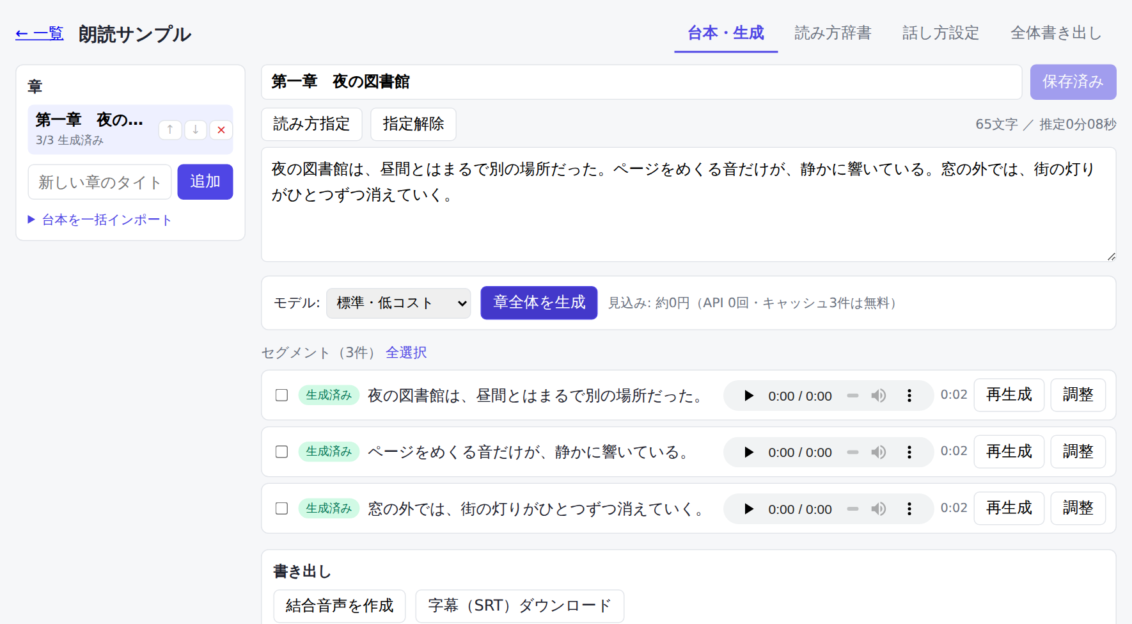
Task: Go back via ← 一覧 link
Action: point(40,33)
